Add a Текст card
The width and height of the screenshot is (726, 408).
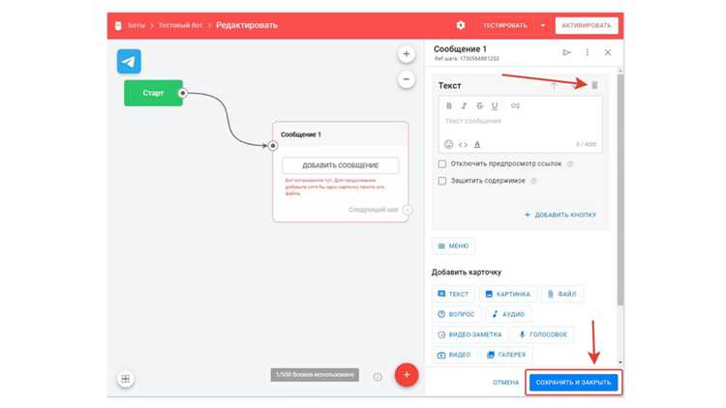(x=453, y=294)
